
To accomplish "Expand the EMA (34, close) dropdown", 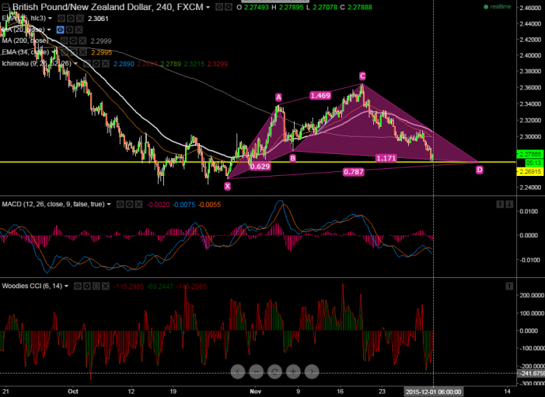I will (x=54, y=52).
